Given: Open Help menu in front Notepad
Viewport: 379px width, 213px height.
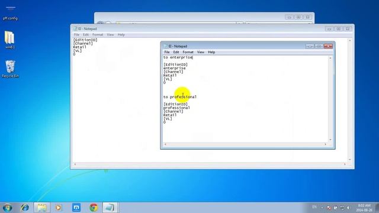Looking at the screenshot, I should [x=211, y=52].
